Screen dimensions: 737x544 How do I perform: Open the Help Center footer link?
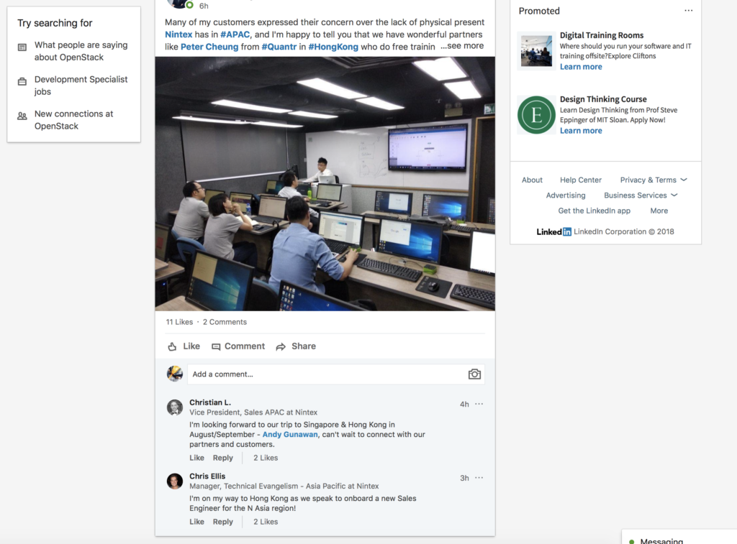click(x=581, y=180)
